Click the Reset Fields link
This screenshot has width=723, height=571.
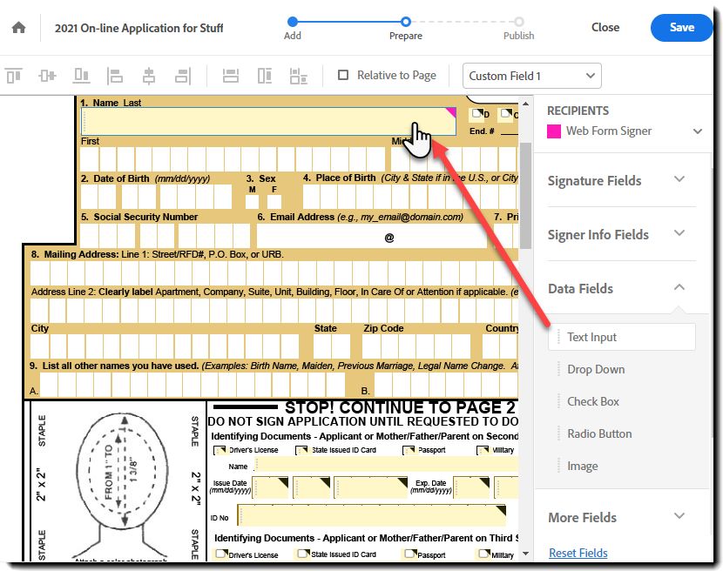pos(578,553)
